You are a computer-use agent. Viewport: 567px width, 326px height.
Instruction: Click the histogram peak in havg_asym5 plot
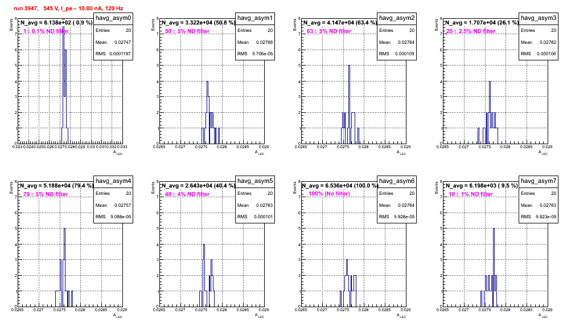[x=204, y=245]
